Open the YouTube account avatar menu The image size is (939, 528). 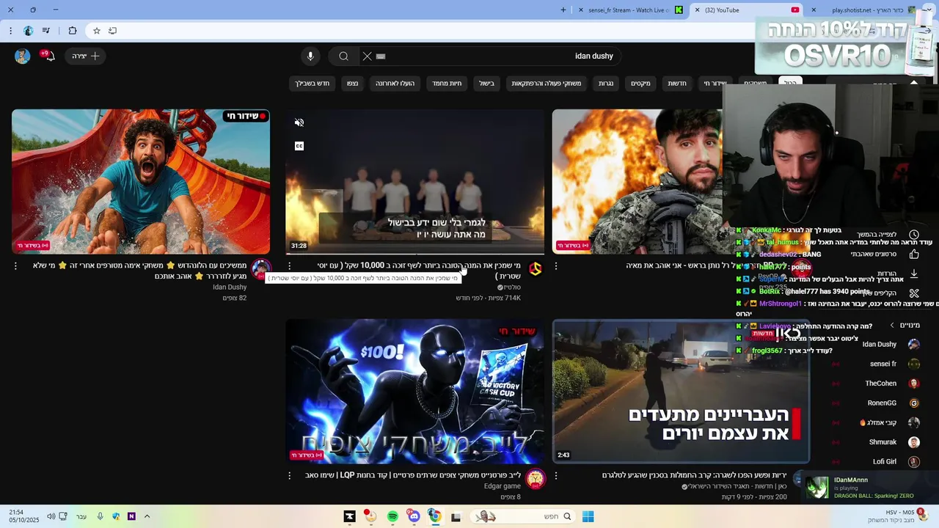(23, 56)
